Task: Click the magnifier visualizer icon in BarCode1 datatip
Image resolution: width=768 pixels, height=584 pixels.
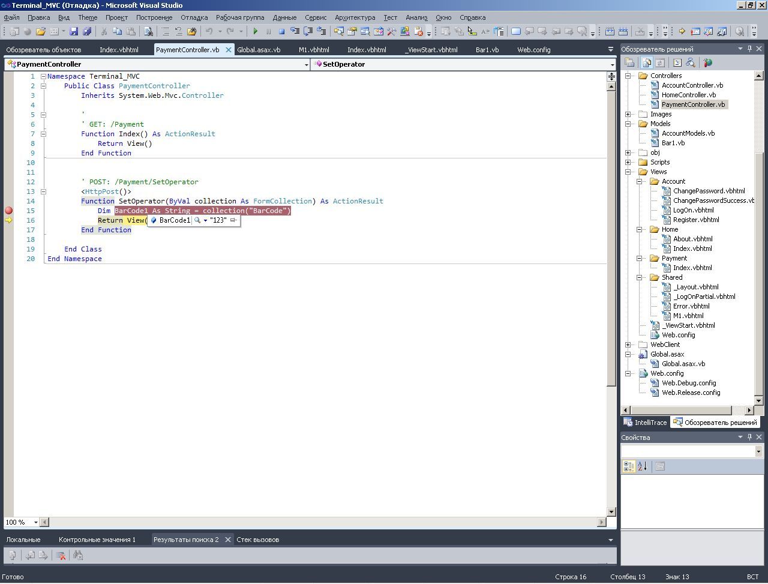Action: tap(197, 220)
